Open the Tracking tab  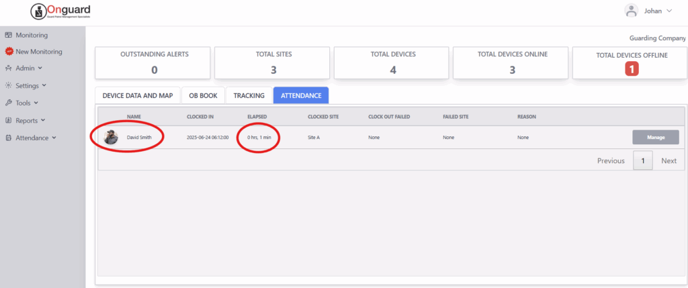click(249, 95)
